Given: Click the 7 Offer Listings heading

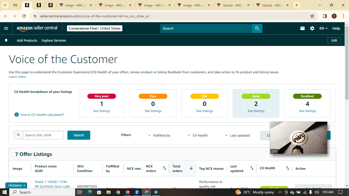Looking at the screenshot, I should point(33,154).
